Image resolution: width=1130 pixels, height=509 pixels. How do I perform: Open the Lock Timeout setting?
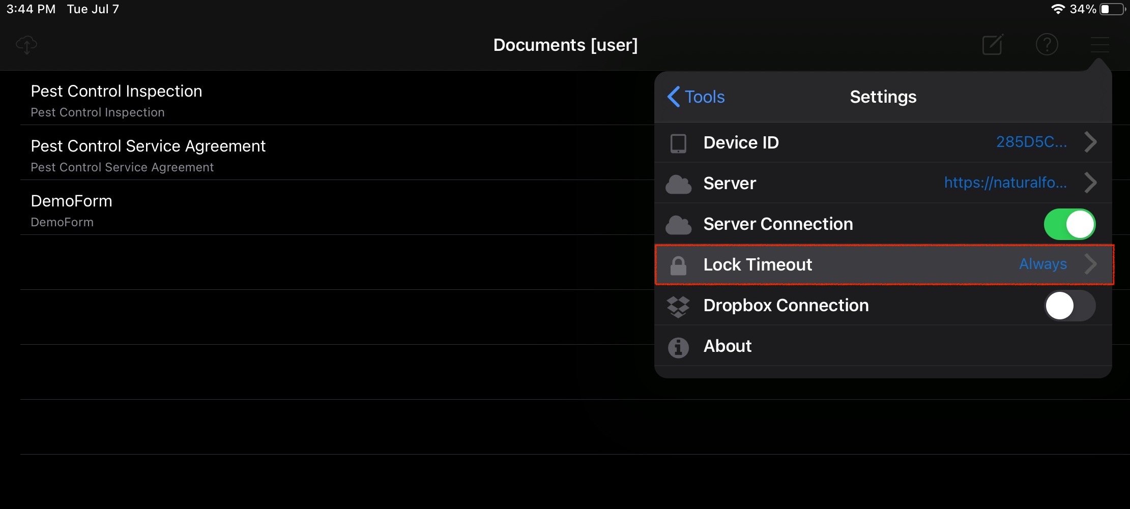tap(883, 264)
